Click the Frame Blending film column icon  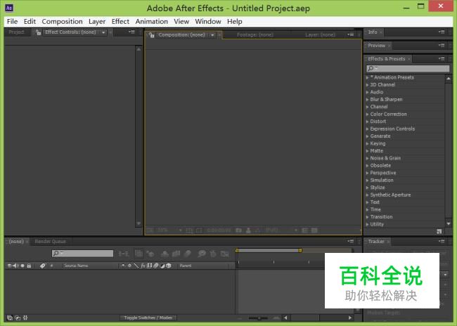[149, 266]
